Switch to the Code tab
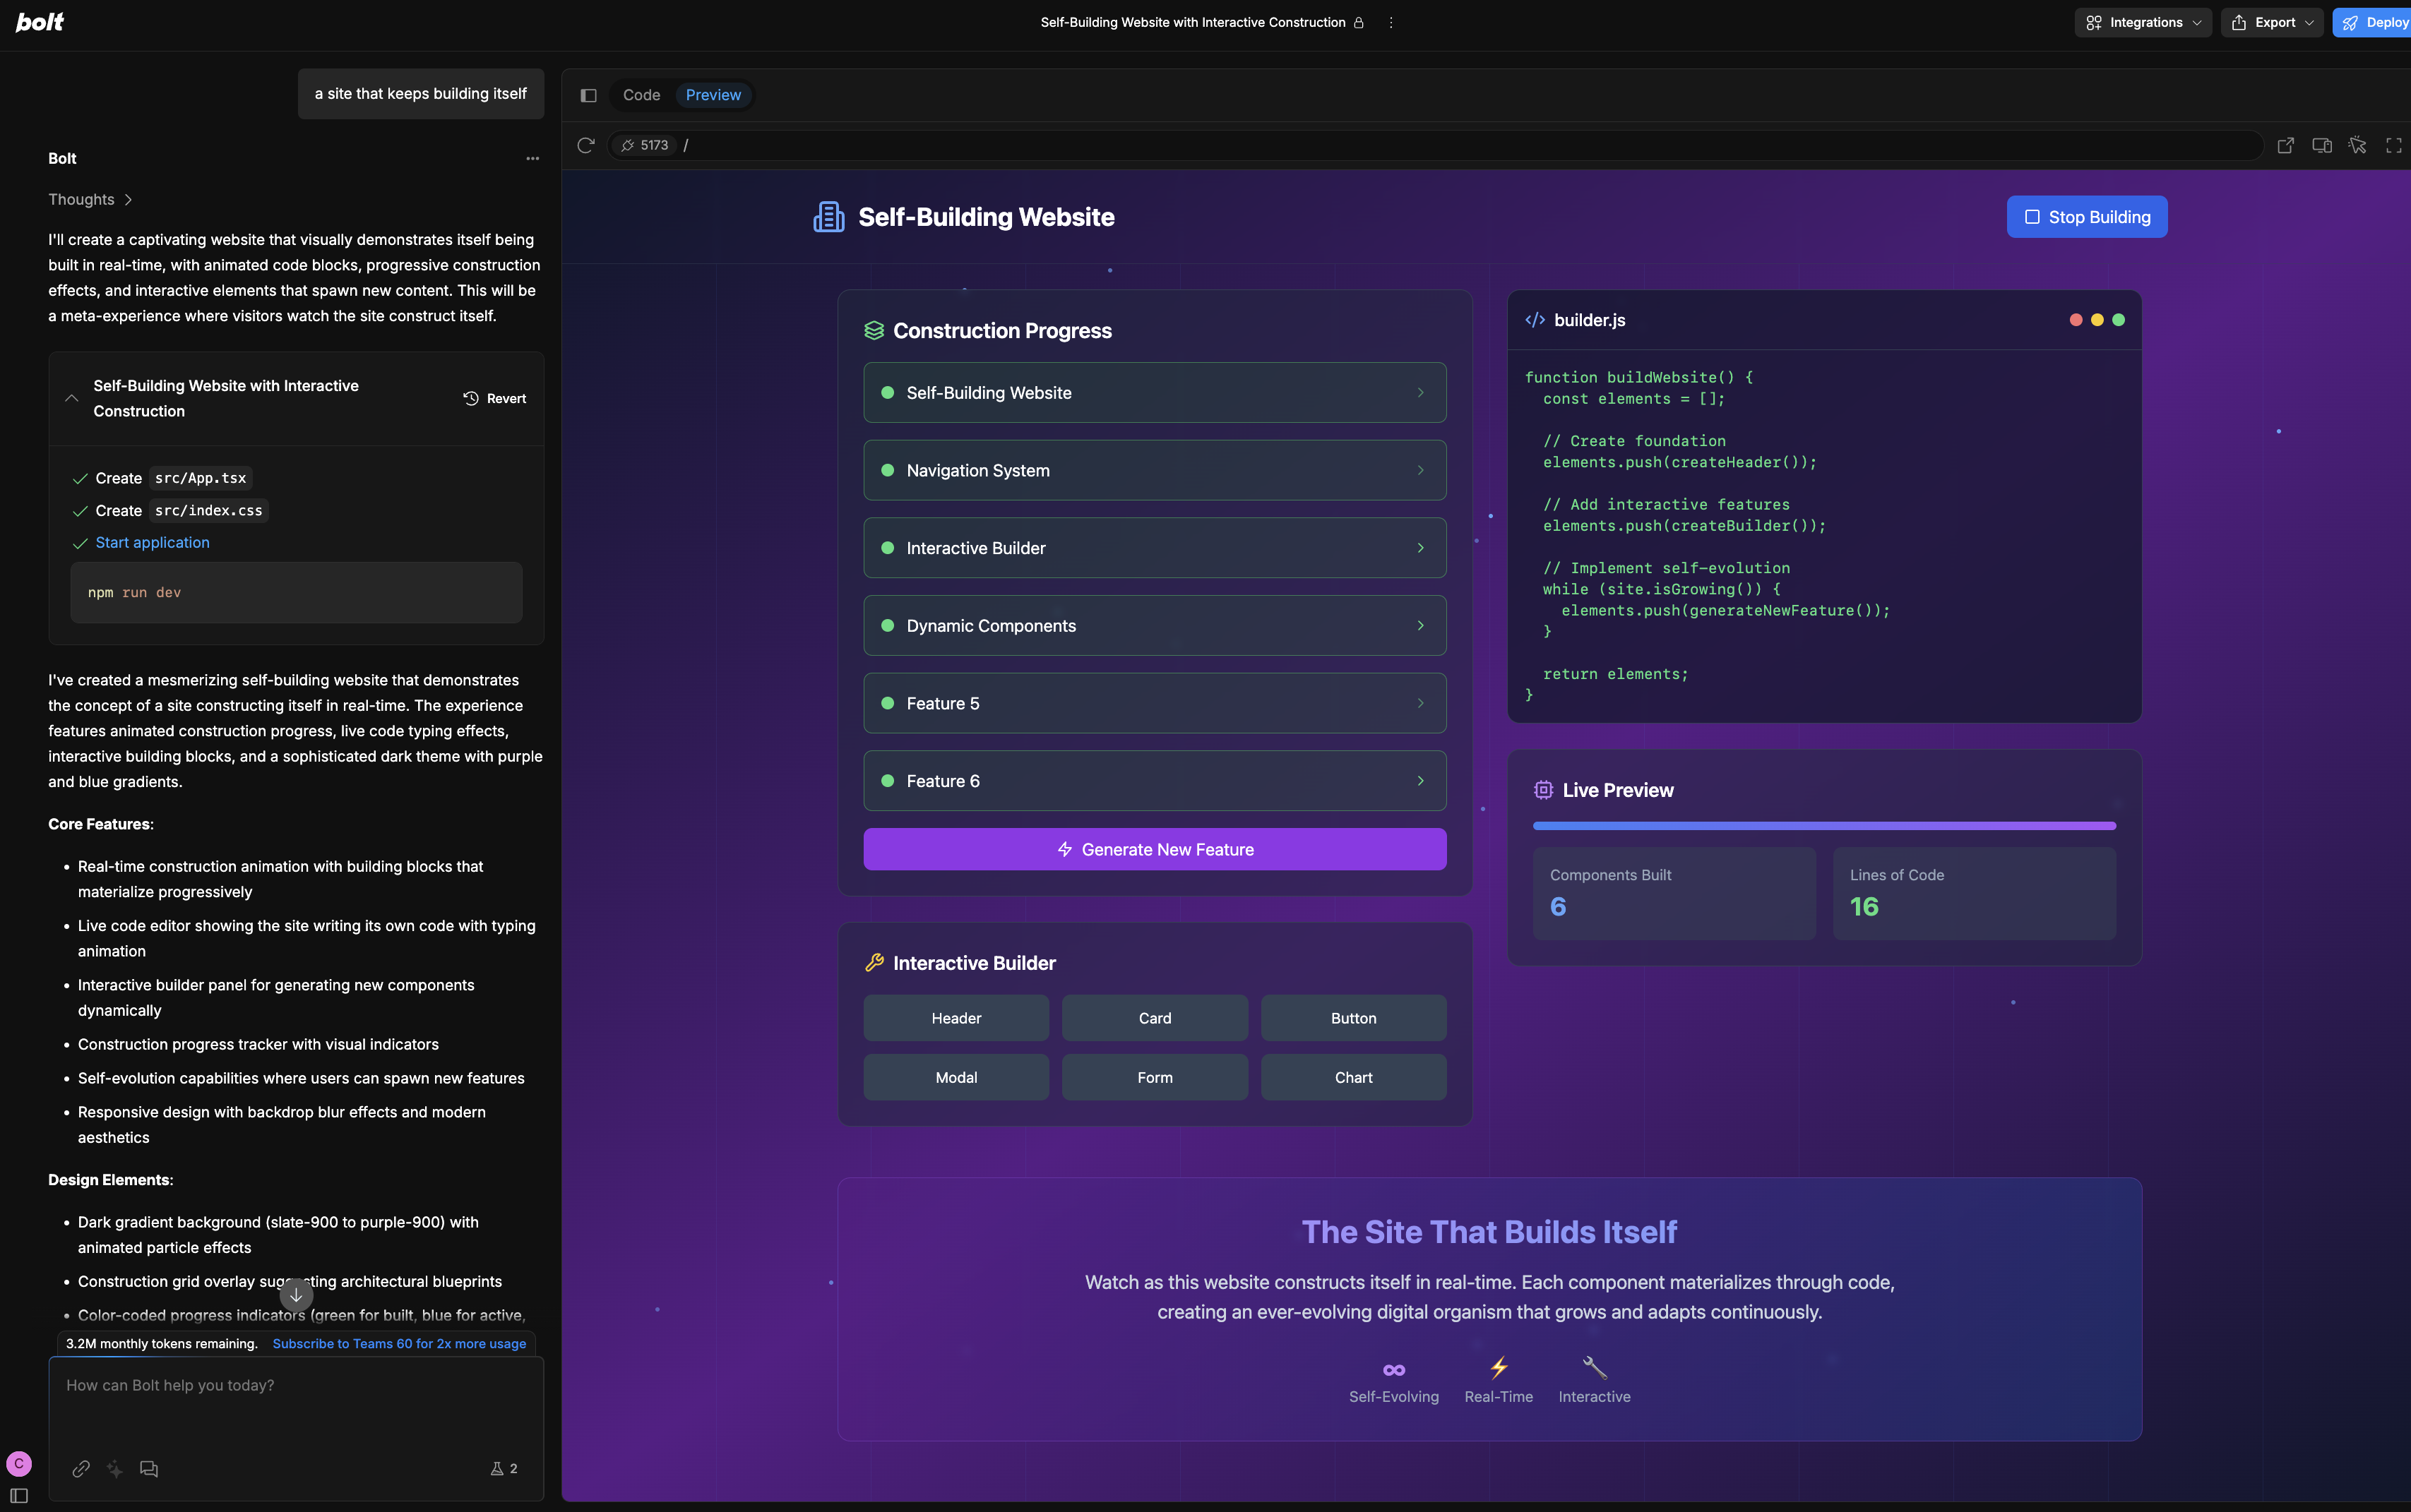The width and height of the screenshot is (2411, 1512). (x=641, y=95)
